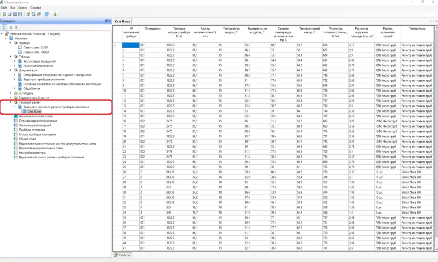Switch to the Свойства tab at bottom
This screenshot has height=262, width=438.
[124, 256]
